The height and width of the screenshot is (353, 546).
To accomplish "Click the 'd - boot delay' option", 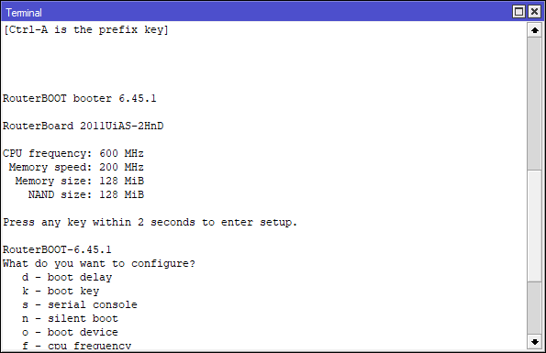I will click(x=67, y=277).
